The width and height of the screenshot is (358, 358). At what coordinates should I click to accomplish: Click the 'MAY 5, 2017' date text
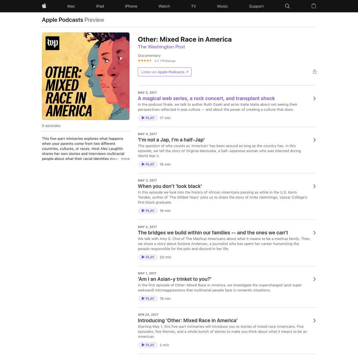pyautogui.click(x=147, y=93)
